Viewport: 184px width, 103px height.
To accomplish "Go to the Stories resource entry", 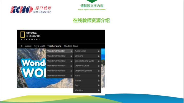I will (78, 81).
